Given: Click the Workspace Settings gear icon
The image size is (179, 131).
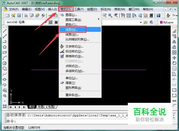Looking at the screenshot, I should [51, 22].
